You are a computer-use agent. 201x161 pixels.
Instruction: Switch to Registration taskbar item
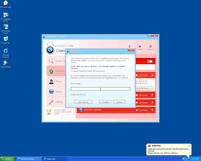coord(54,159)
